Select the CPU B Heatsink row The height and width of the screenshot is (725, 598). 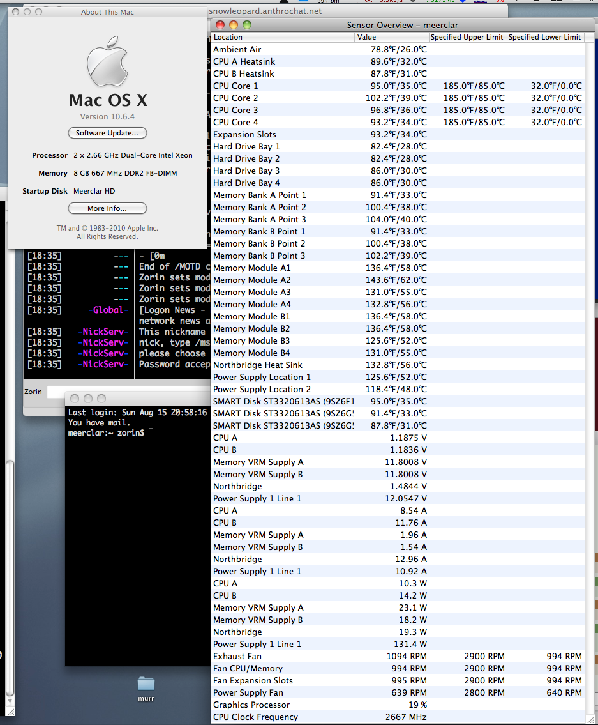(398, 73)
